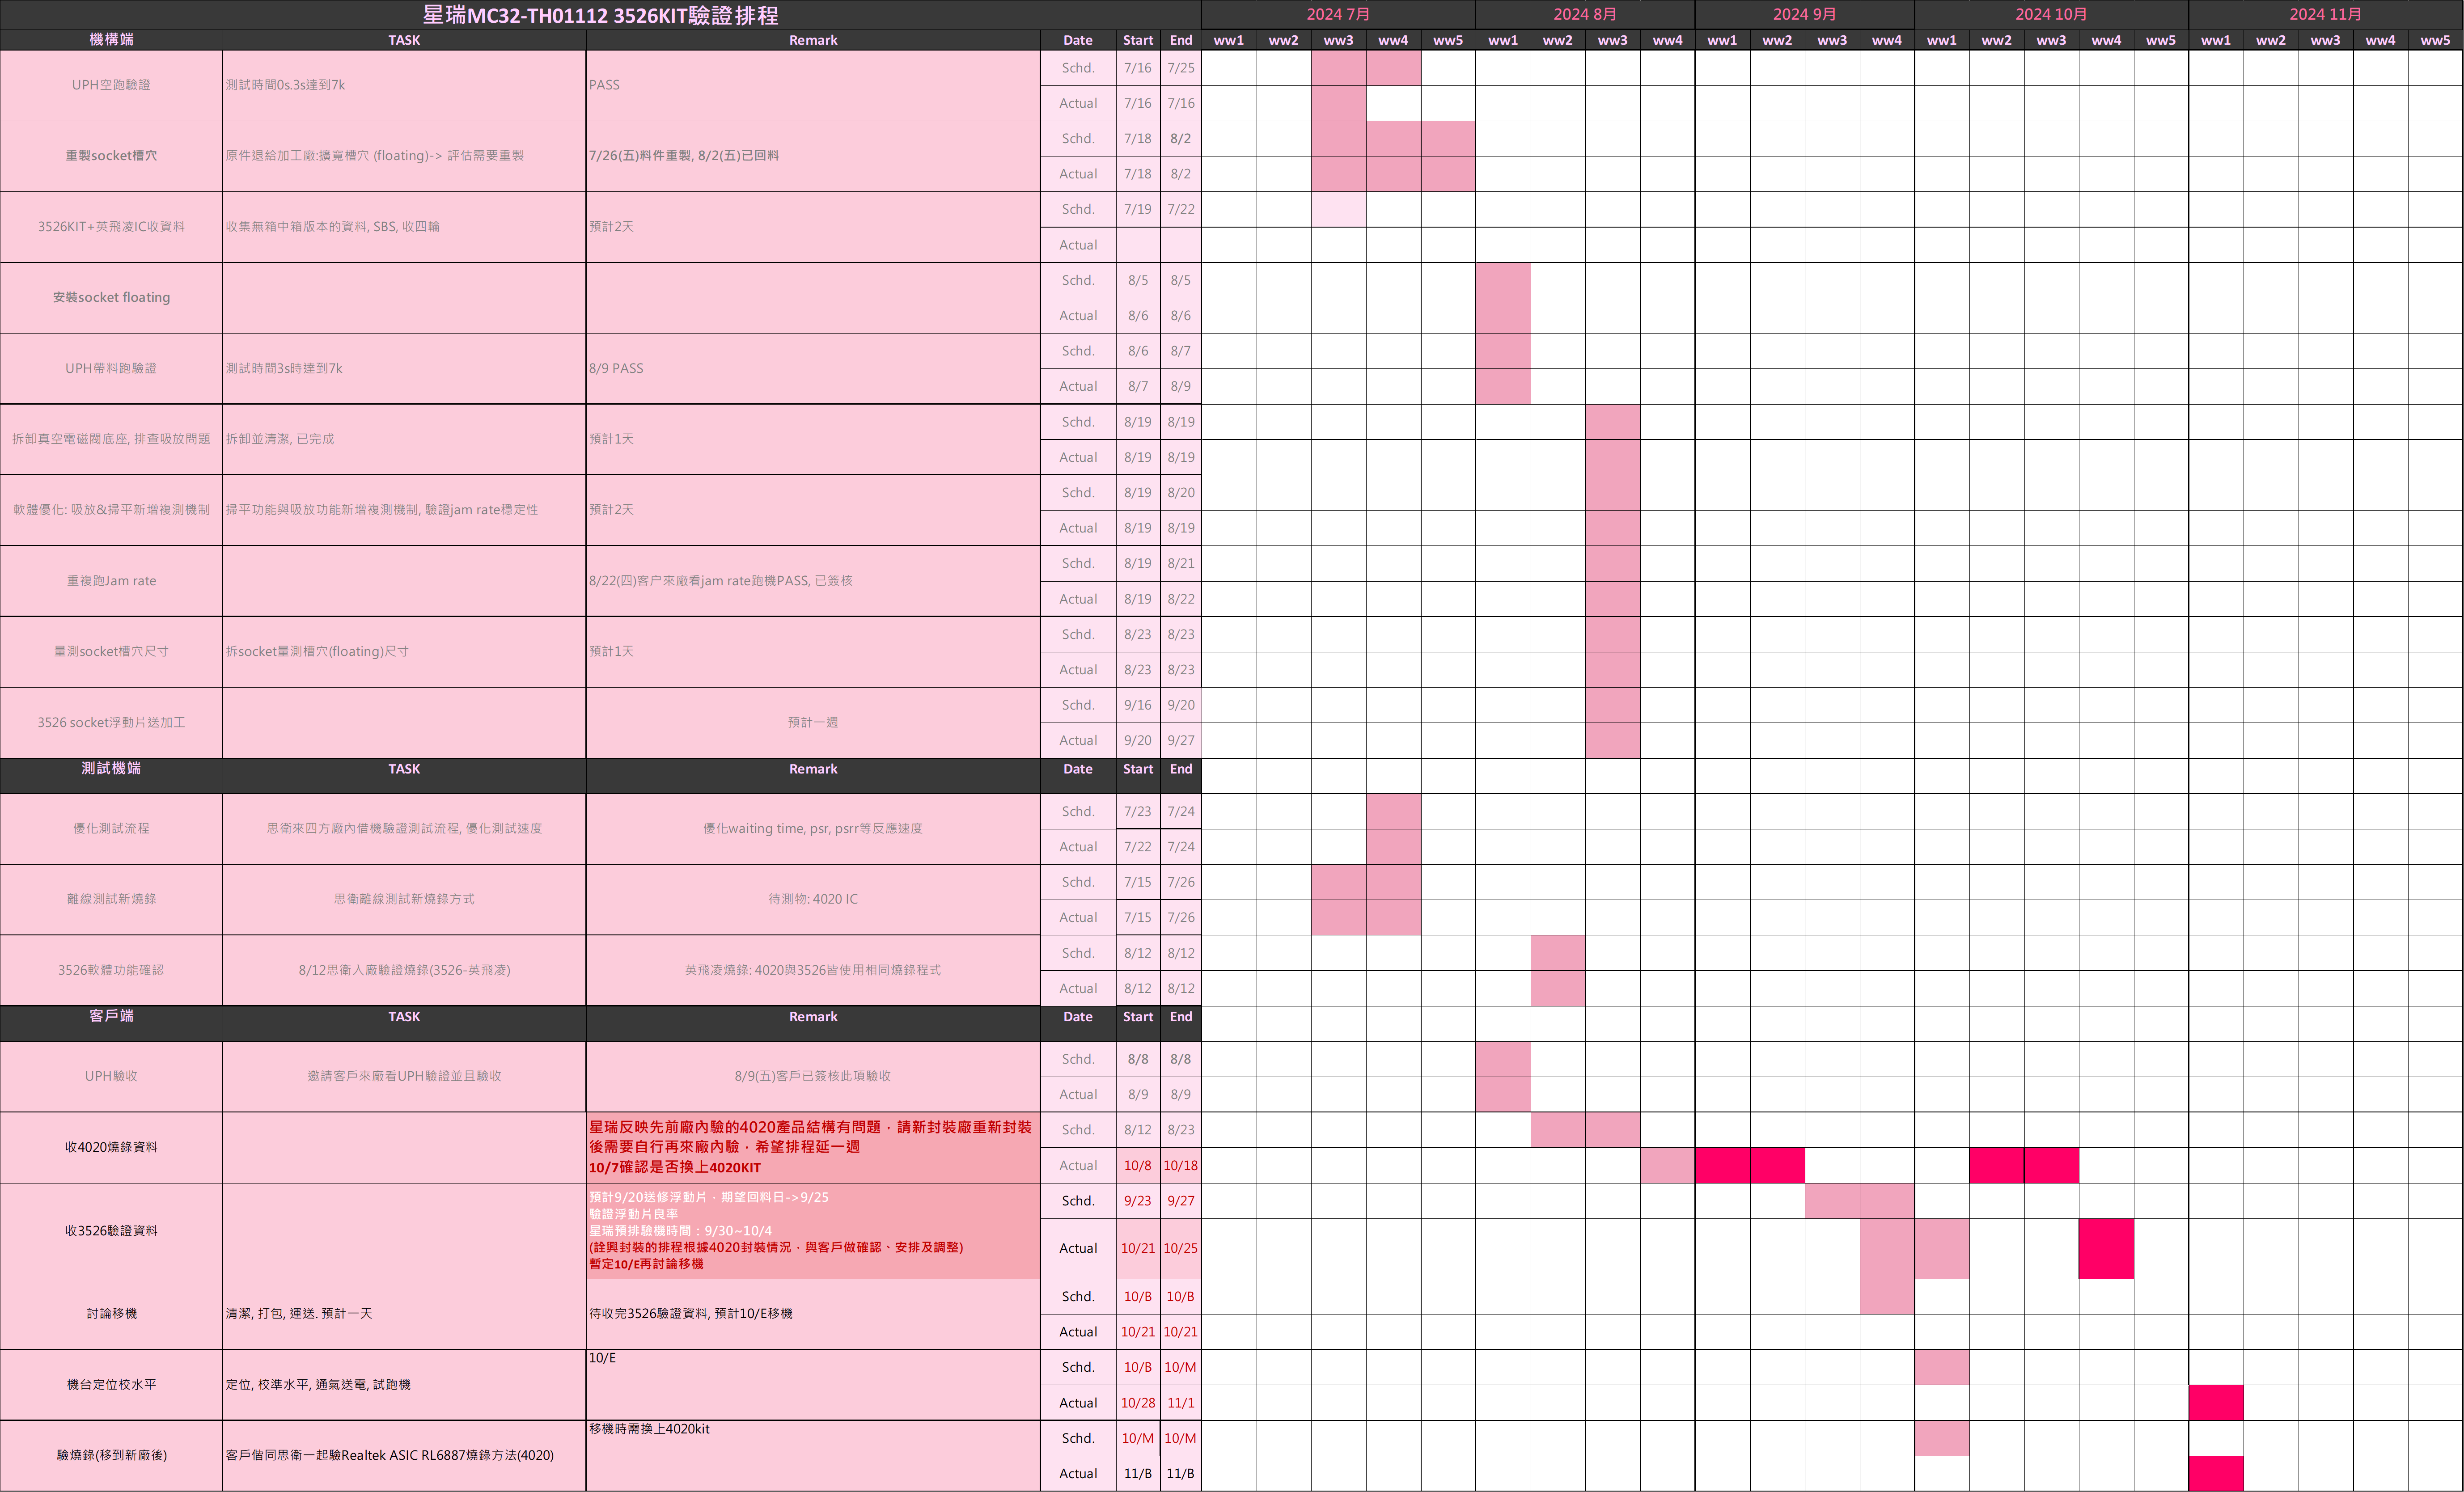Screen dimensions: 2464x1492
Task: Click the remark 待收完3526驗證資料, 預計10/E移機
Action: [x=690, y=1314]
